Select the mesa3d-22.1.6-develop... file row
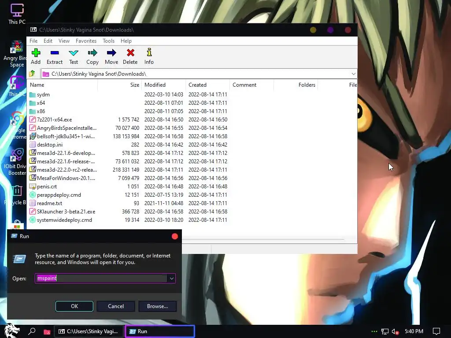 [128, 153]
